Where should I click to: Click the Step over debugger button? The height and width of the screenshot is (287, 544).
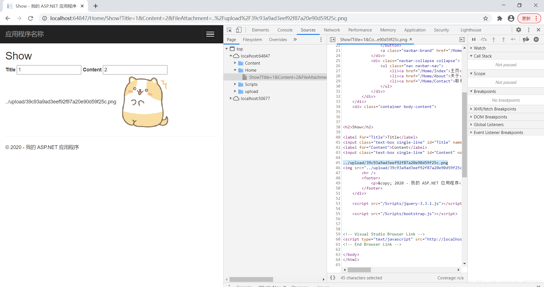(x=484, y=40)
